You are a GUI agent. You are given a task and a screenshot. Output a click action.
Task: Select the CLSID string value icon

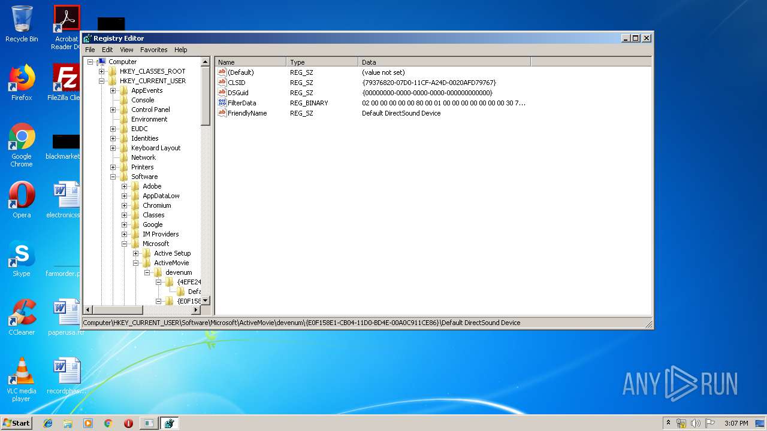222,83
